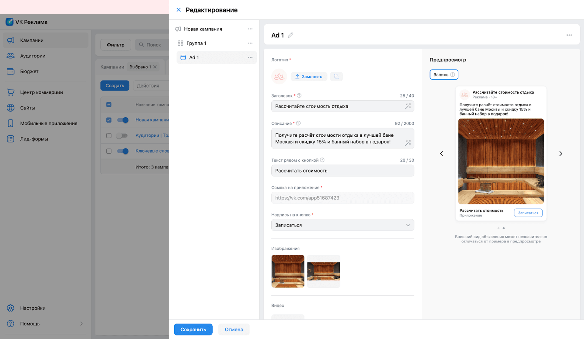
Task: Open the Надпись на кнопке dropdown
Action: click(x=342, y=225)
